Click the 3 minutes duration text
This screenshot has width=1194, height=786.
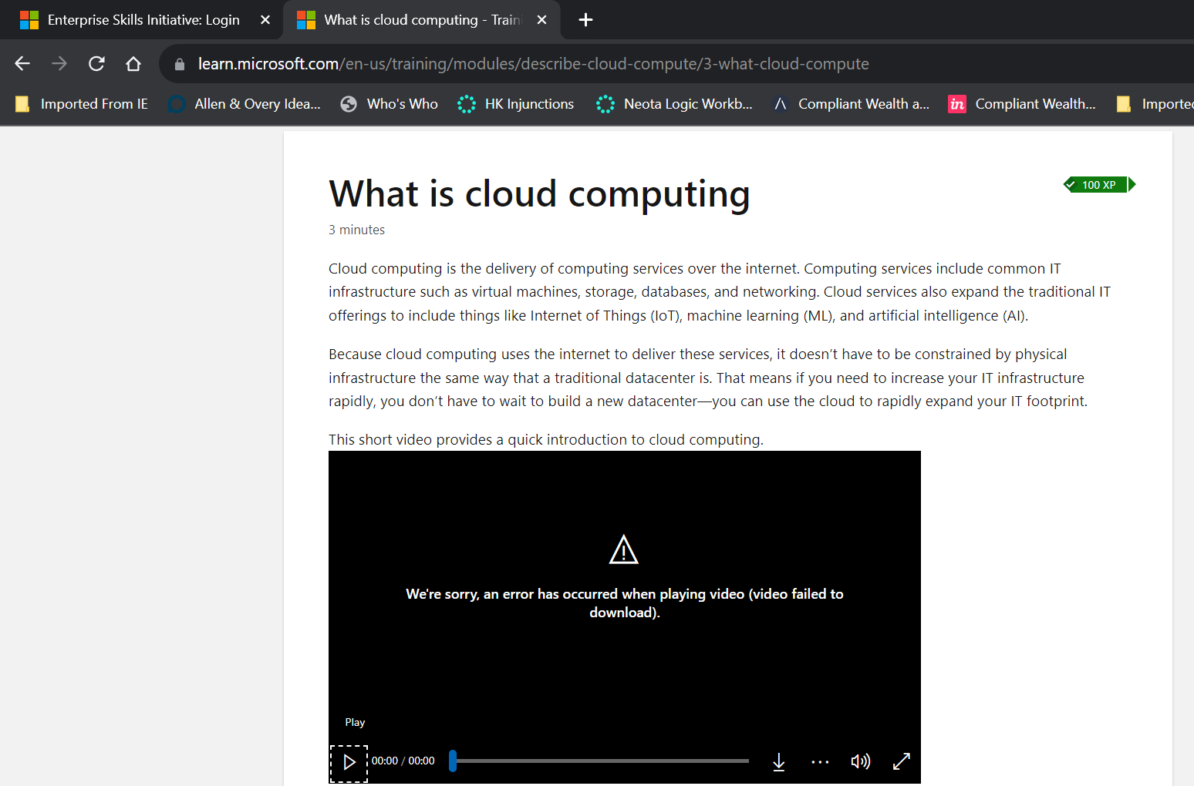coord(356,230)
